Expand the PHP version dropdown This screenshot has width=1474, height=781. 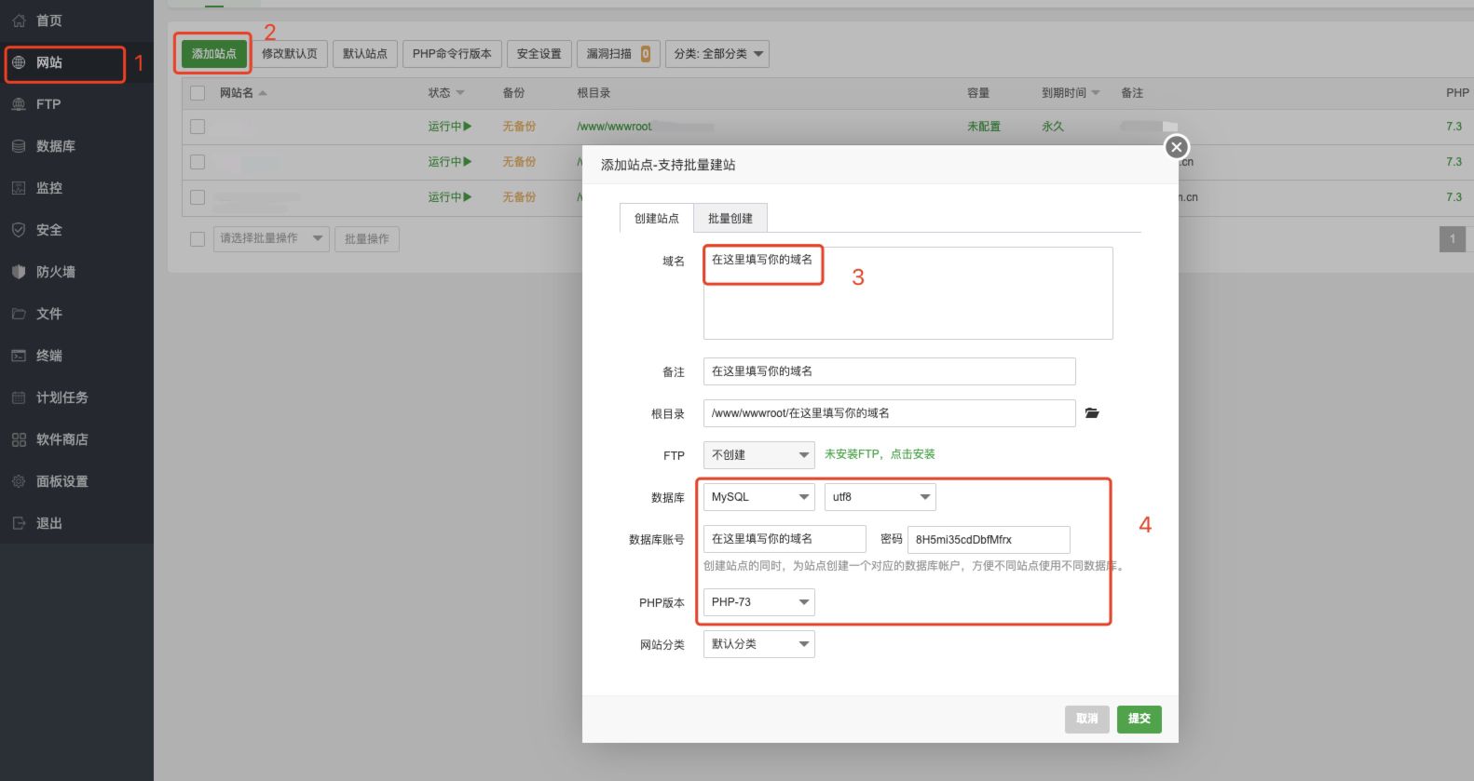(758, 602)
